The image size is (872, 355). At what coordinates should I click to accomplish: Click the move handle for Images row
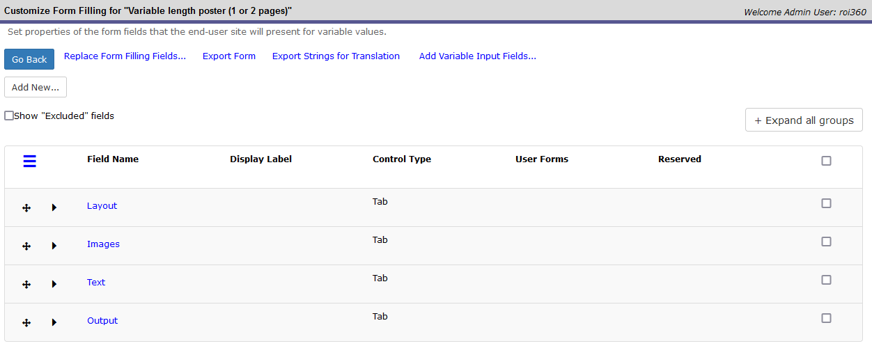(x=26, y=246)
